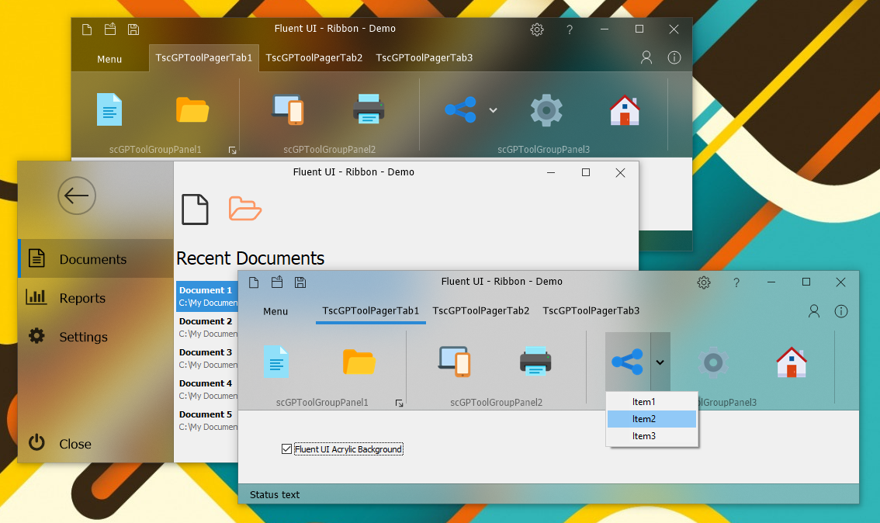Screen dimensions: 880x523
Task: Click the "scGPToolGroupPanel3" label in the dark window
Action: pos(543,149)
